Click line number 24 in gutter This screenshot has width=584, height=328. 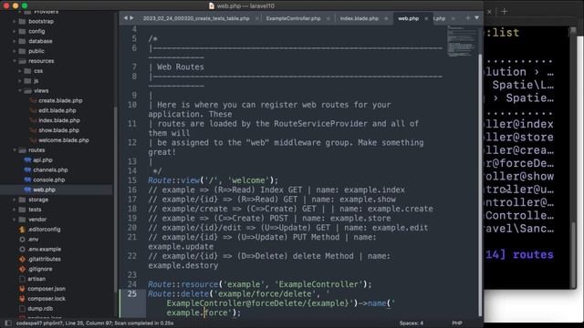coord(131,284)
